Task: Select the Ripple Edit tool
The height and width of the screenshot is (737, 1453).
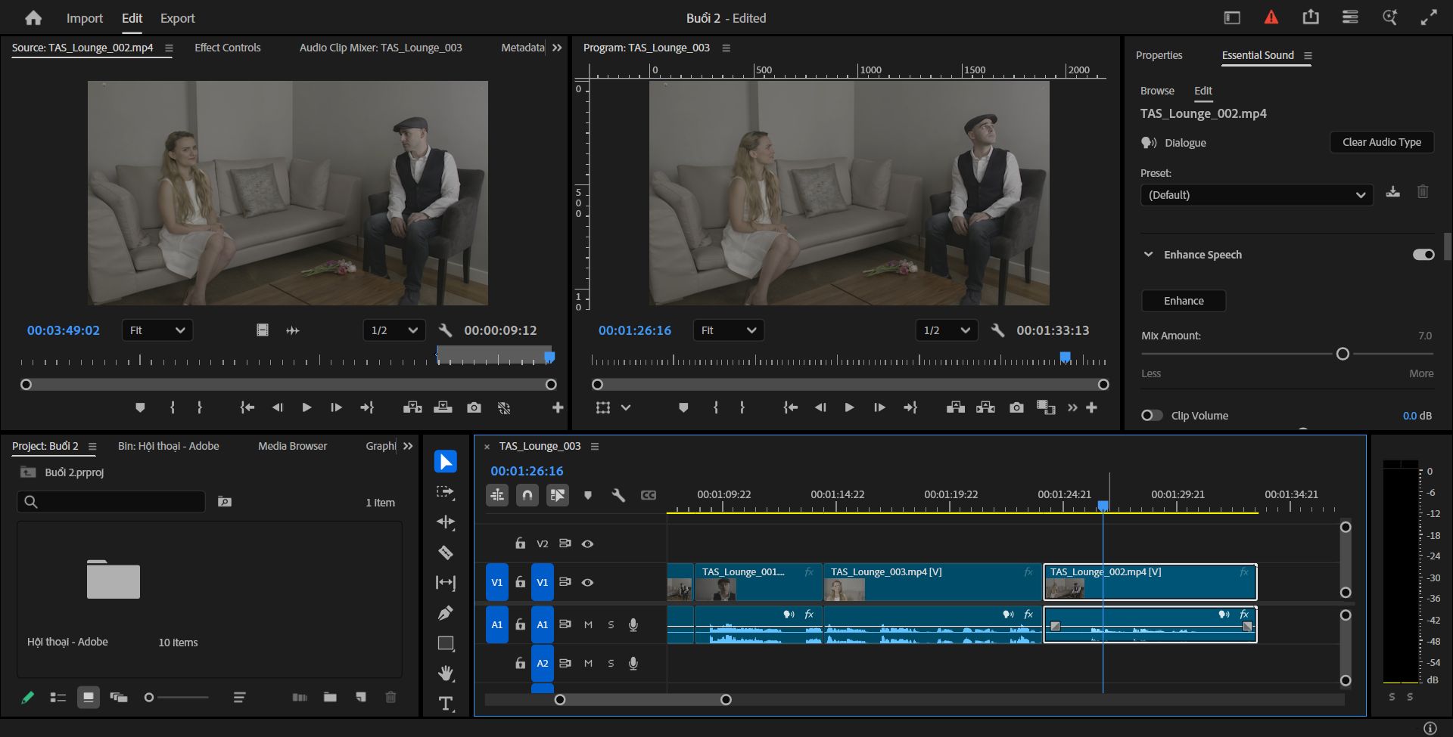Action: 446,522
